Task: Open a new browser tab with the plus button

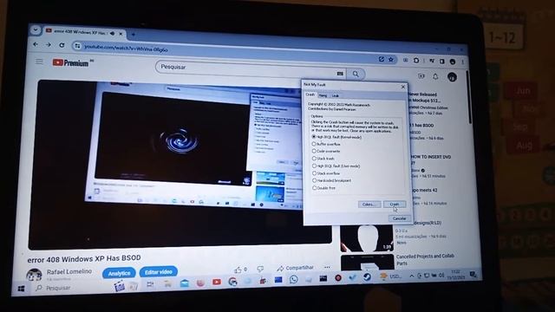Action: [x=133, y=35]
